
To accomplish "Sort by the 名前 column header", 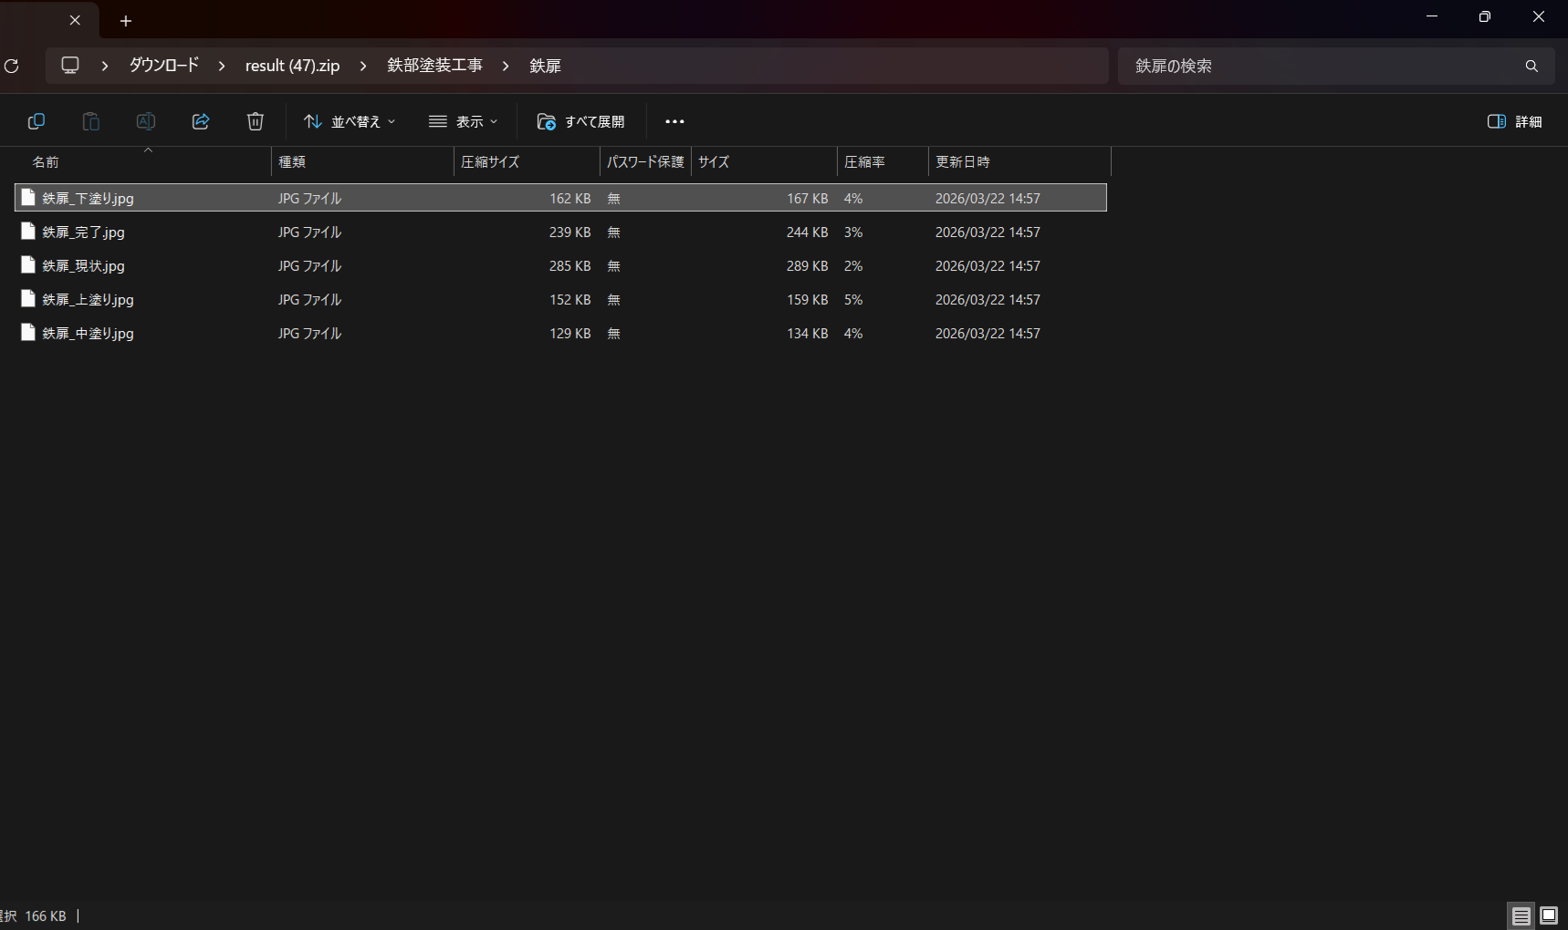I will coord(46,161).
